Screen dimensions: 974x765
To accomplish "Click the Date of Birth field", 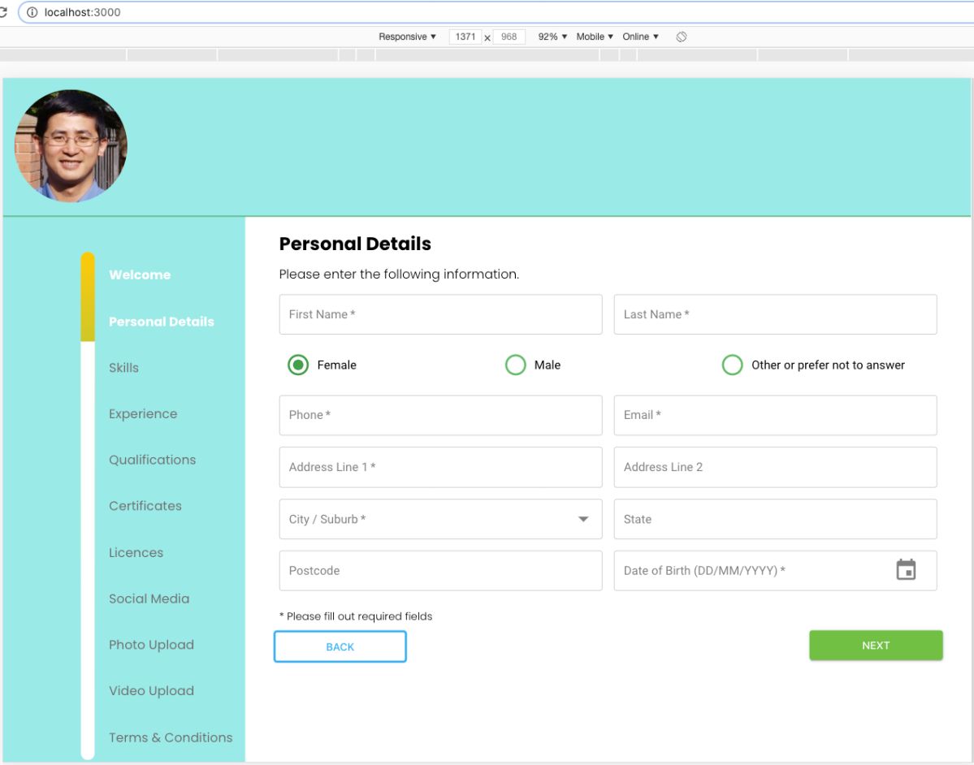I will point(775,570).
